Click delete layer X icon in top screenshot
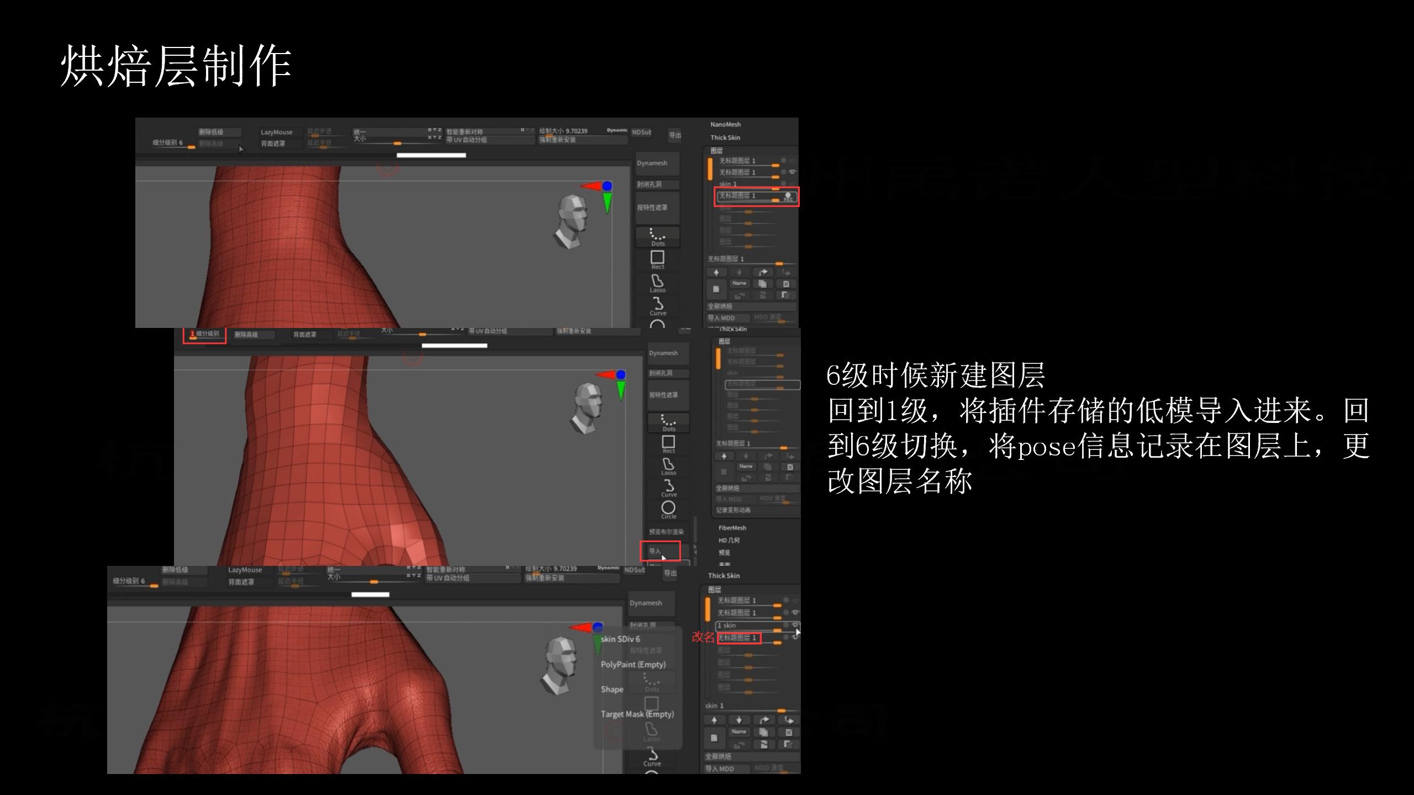The height and width of the screenshot is (795, 1414). [786, 284]
